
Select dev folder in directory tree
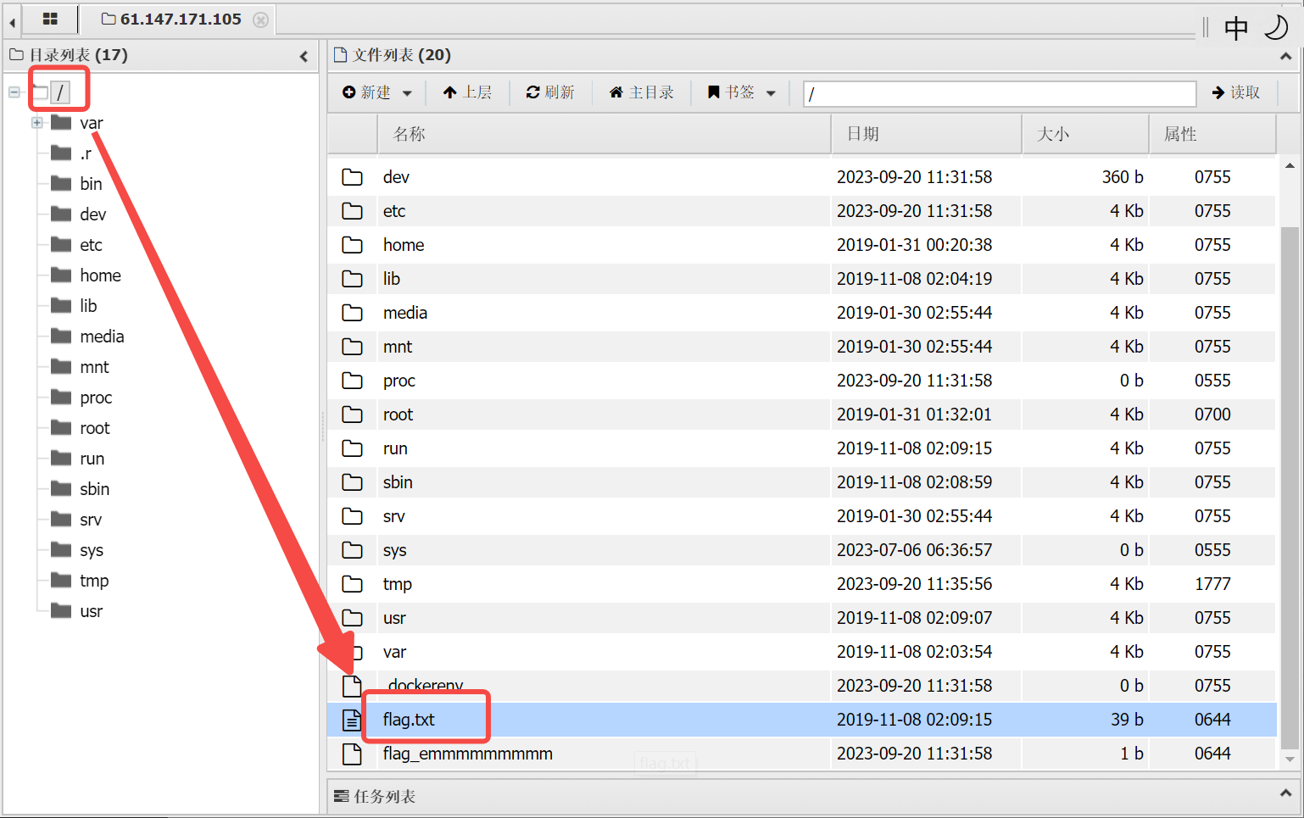click(93, 214)
